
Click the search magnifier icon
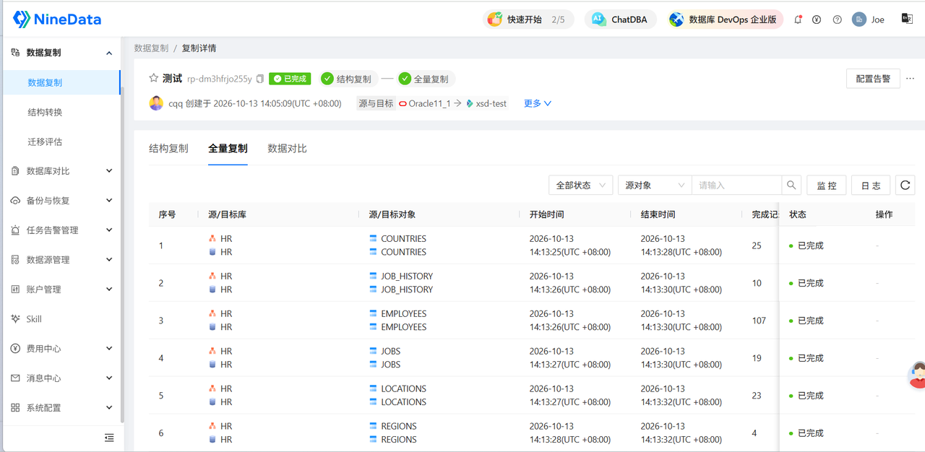click(x=791, y=186)
